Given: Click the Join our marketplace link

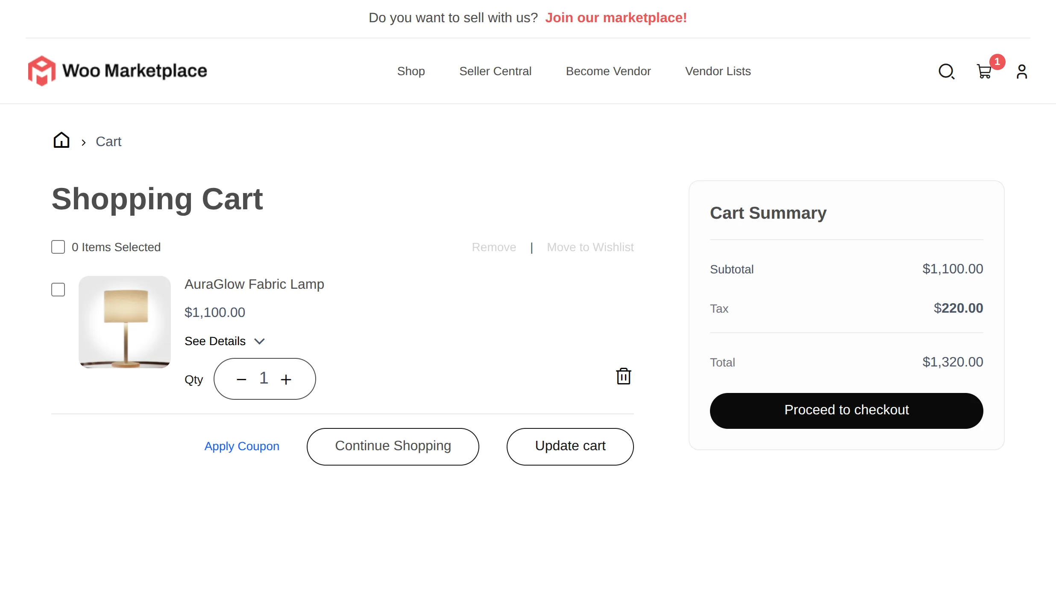Looking at the screenshot, I should (616, 18).
